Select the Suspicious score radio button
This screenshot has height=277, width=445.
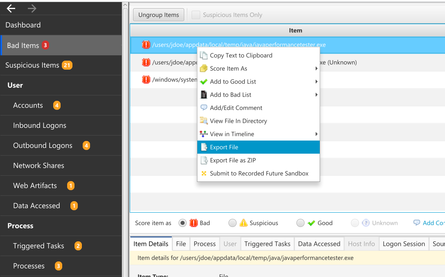[x=233, y=223]
